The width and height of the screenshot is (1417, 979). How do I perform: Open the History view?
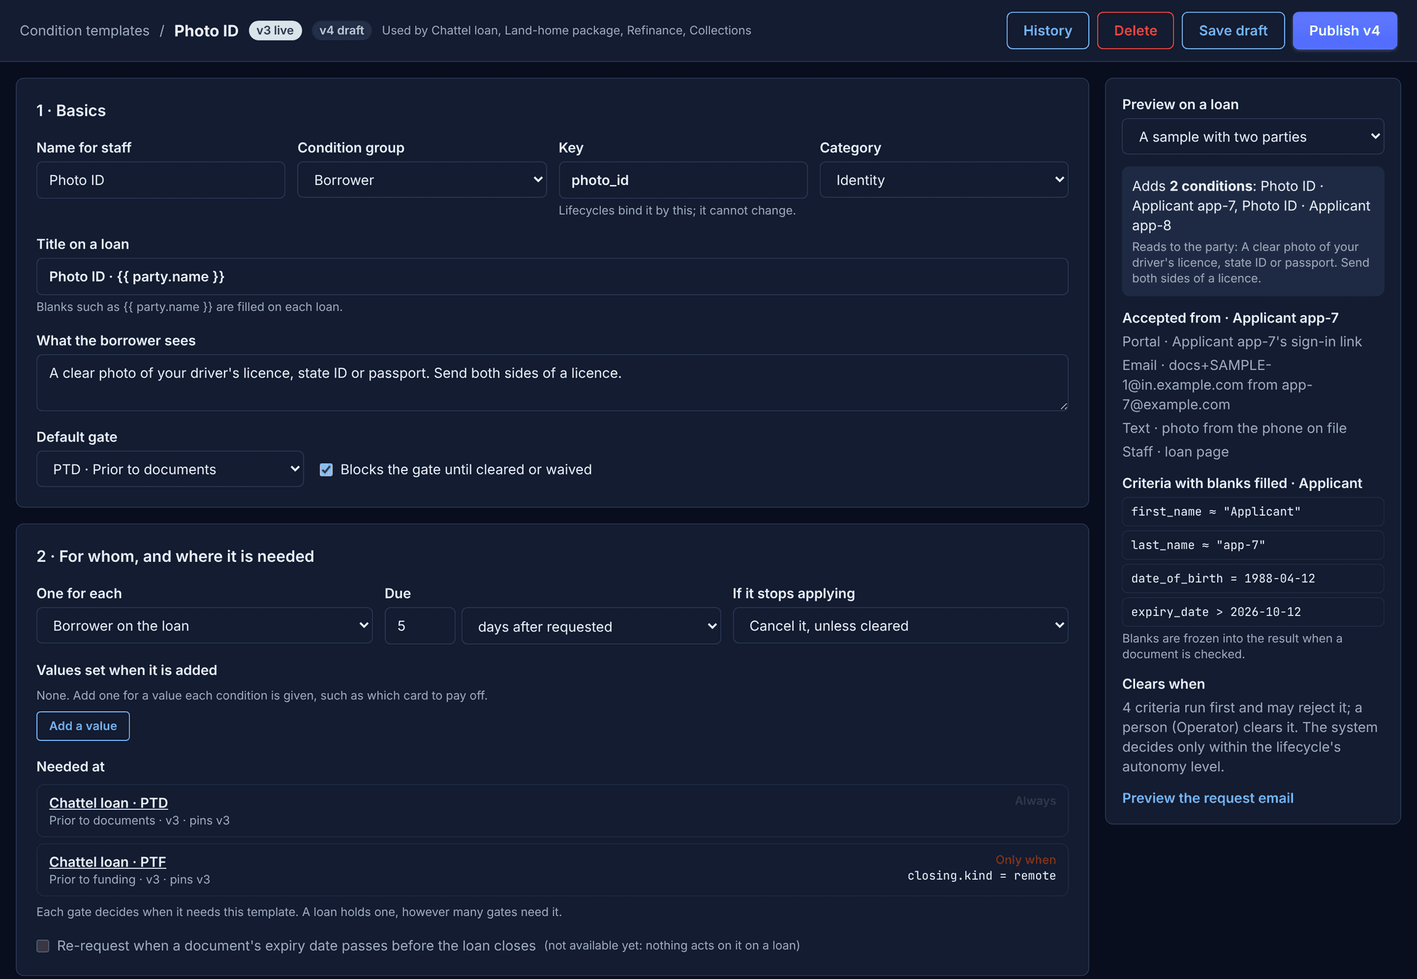coord(1047,30)
